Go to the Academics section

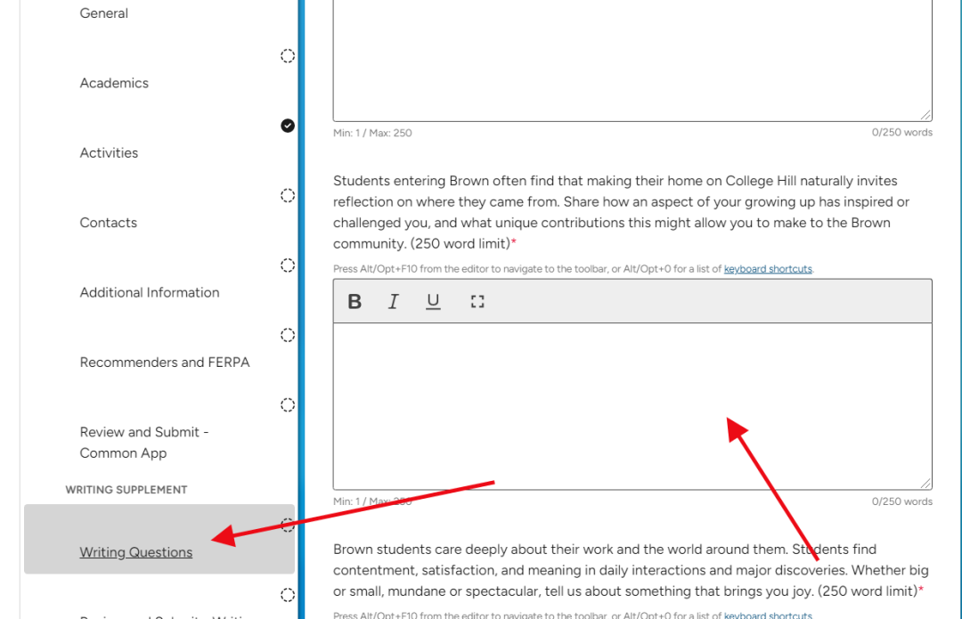click(114, 83)
